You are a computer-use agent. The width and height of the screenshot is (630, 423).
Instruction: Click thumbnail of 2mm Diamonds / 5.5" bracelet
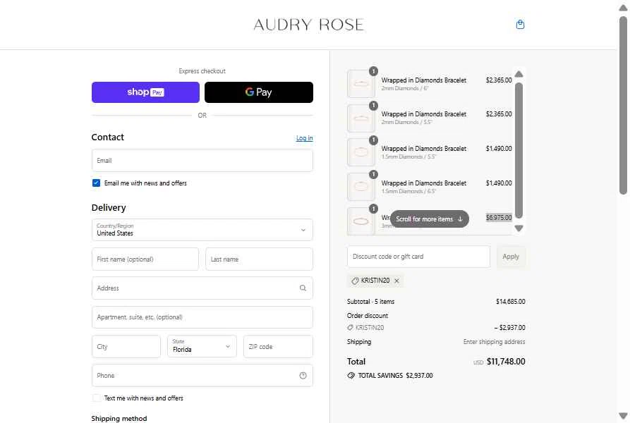361,118
